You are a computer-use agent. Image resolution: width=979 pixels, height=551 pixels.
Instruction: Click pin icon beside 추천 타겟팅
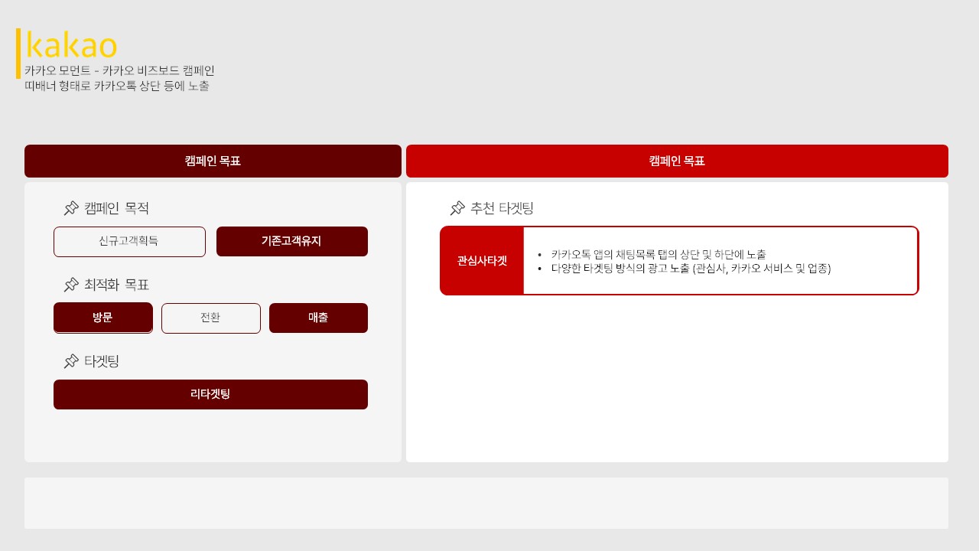[457, 208]
